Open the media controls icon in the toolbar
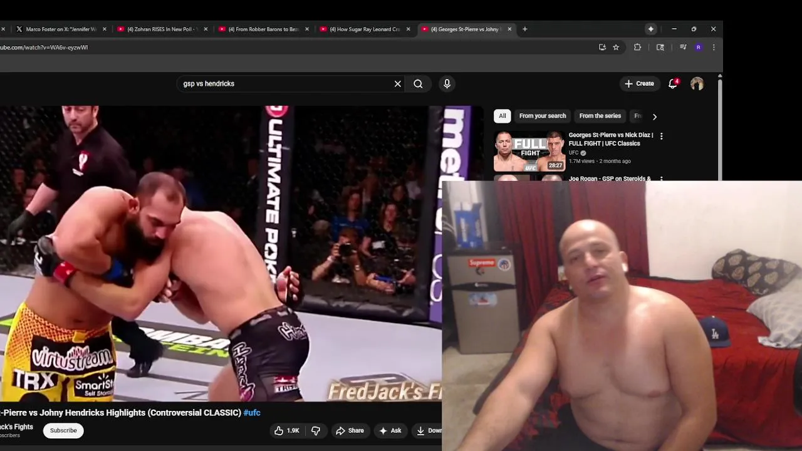 coord(683,47)
